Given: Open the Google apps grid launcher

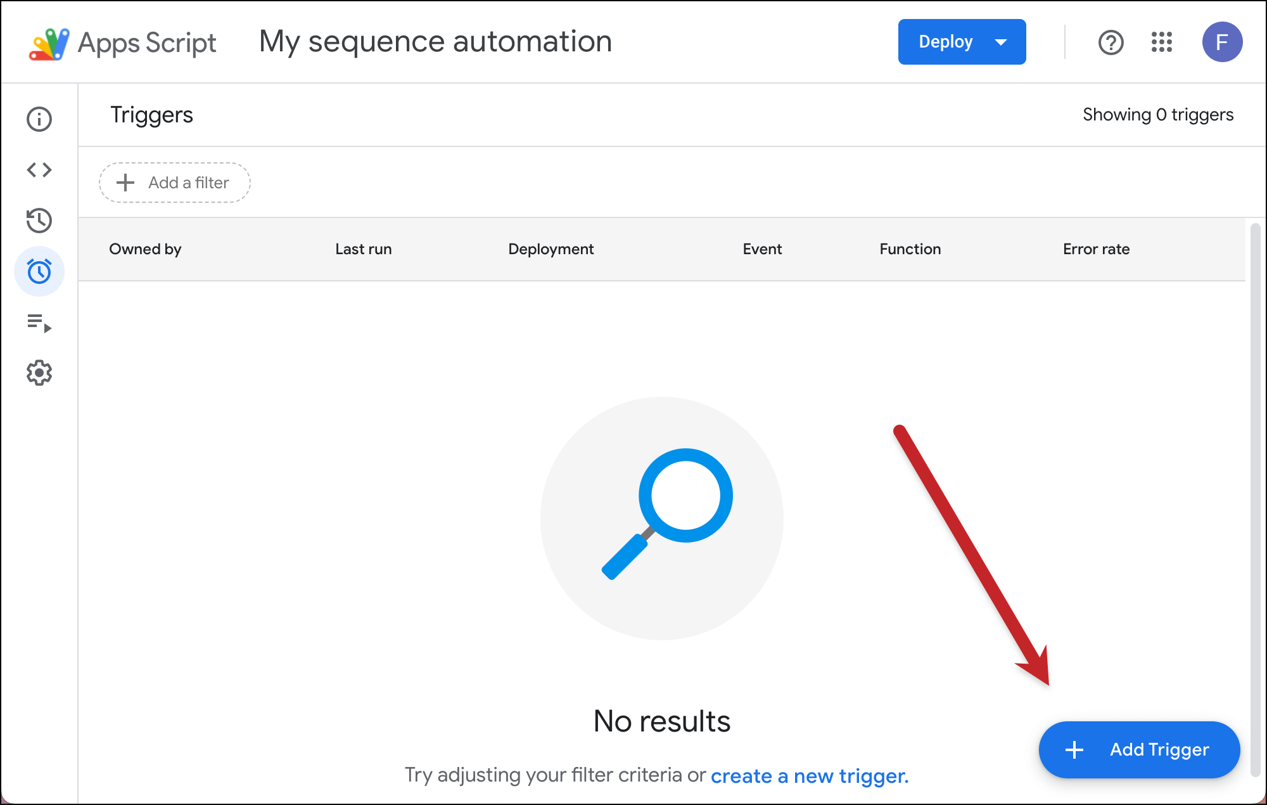Looking at the screenshot, I should click(x=1161, y=42).
